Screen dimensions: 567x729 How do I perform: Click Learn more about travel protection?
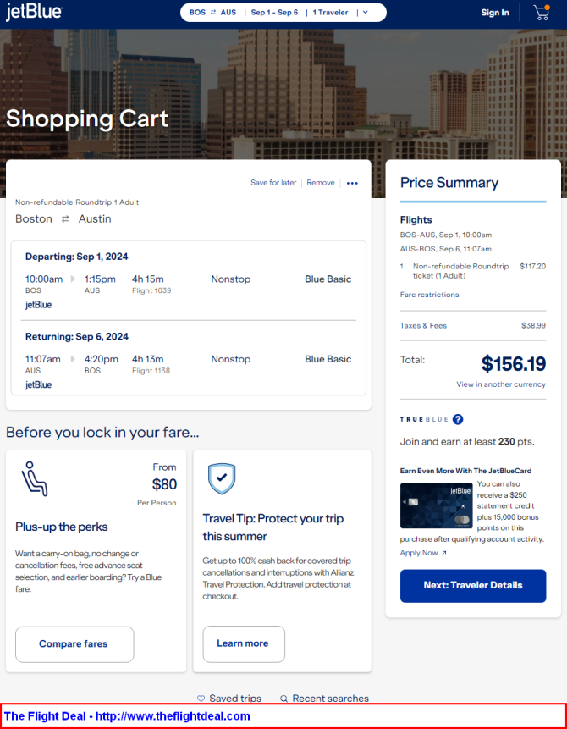pyautogui.click(x=244, y=644)
